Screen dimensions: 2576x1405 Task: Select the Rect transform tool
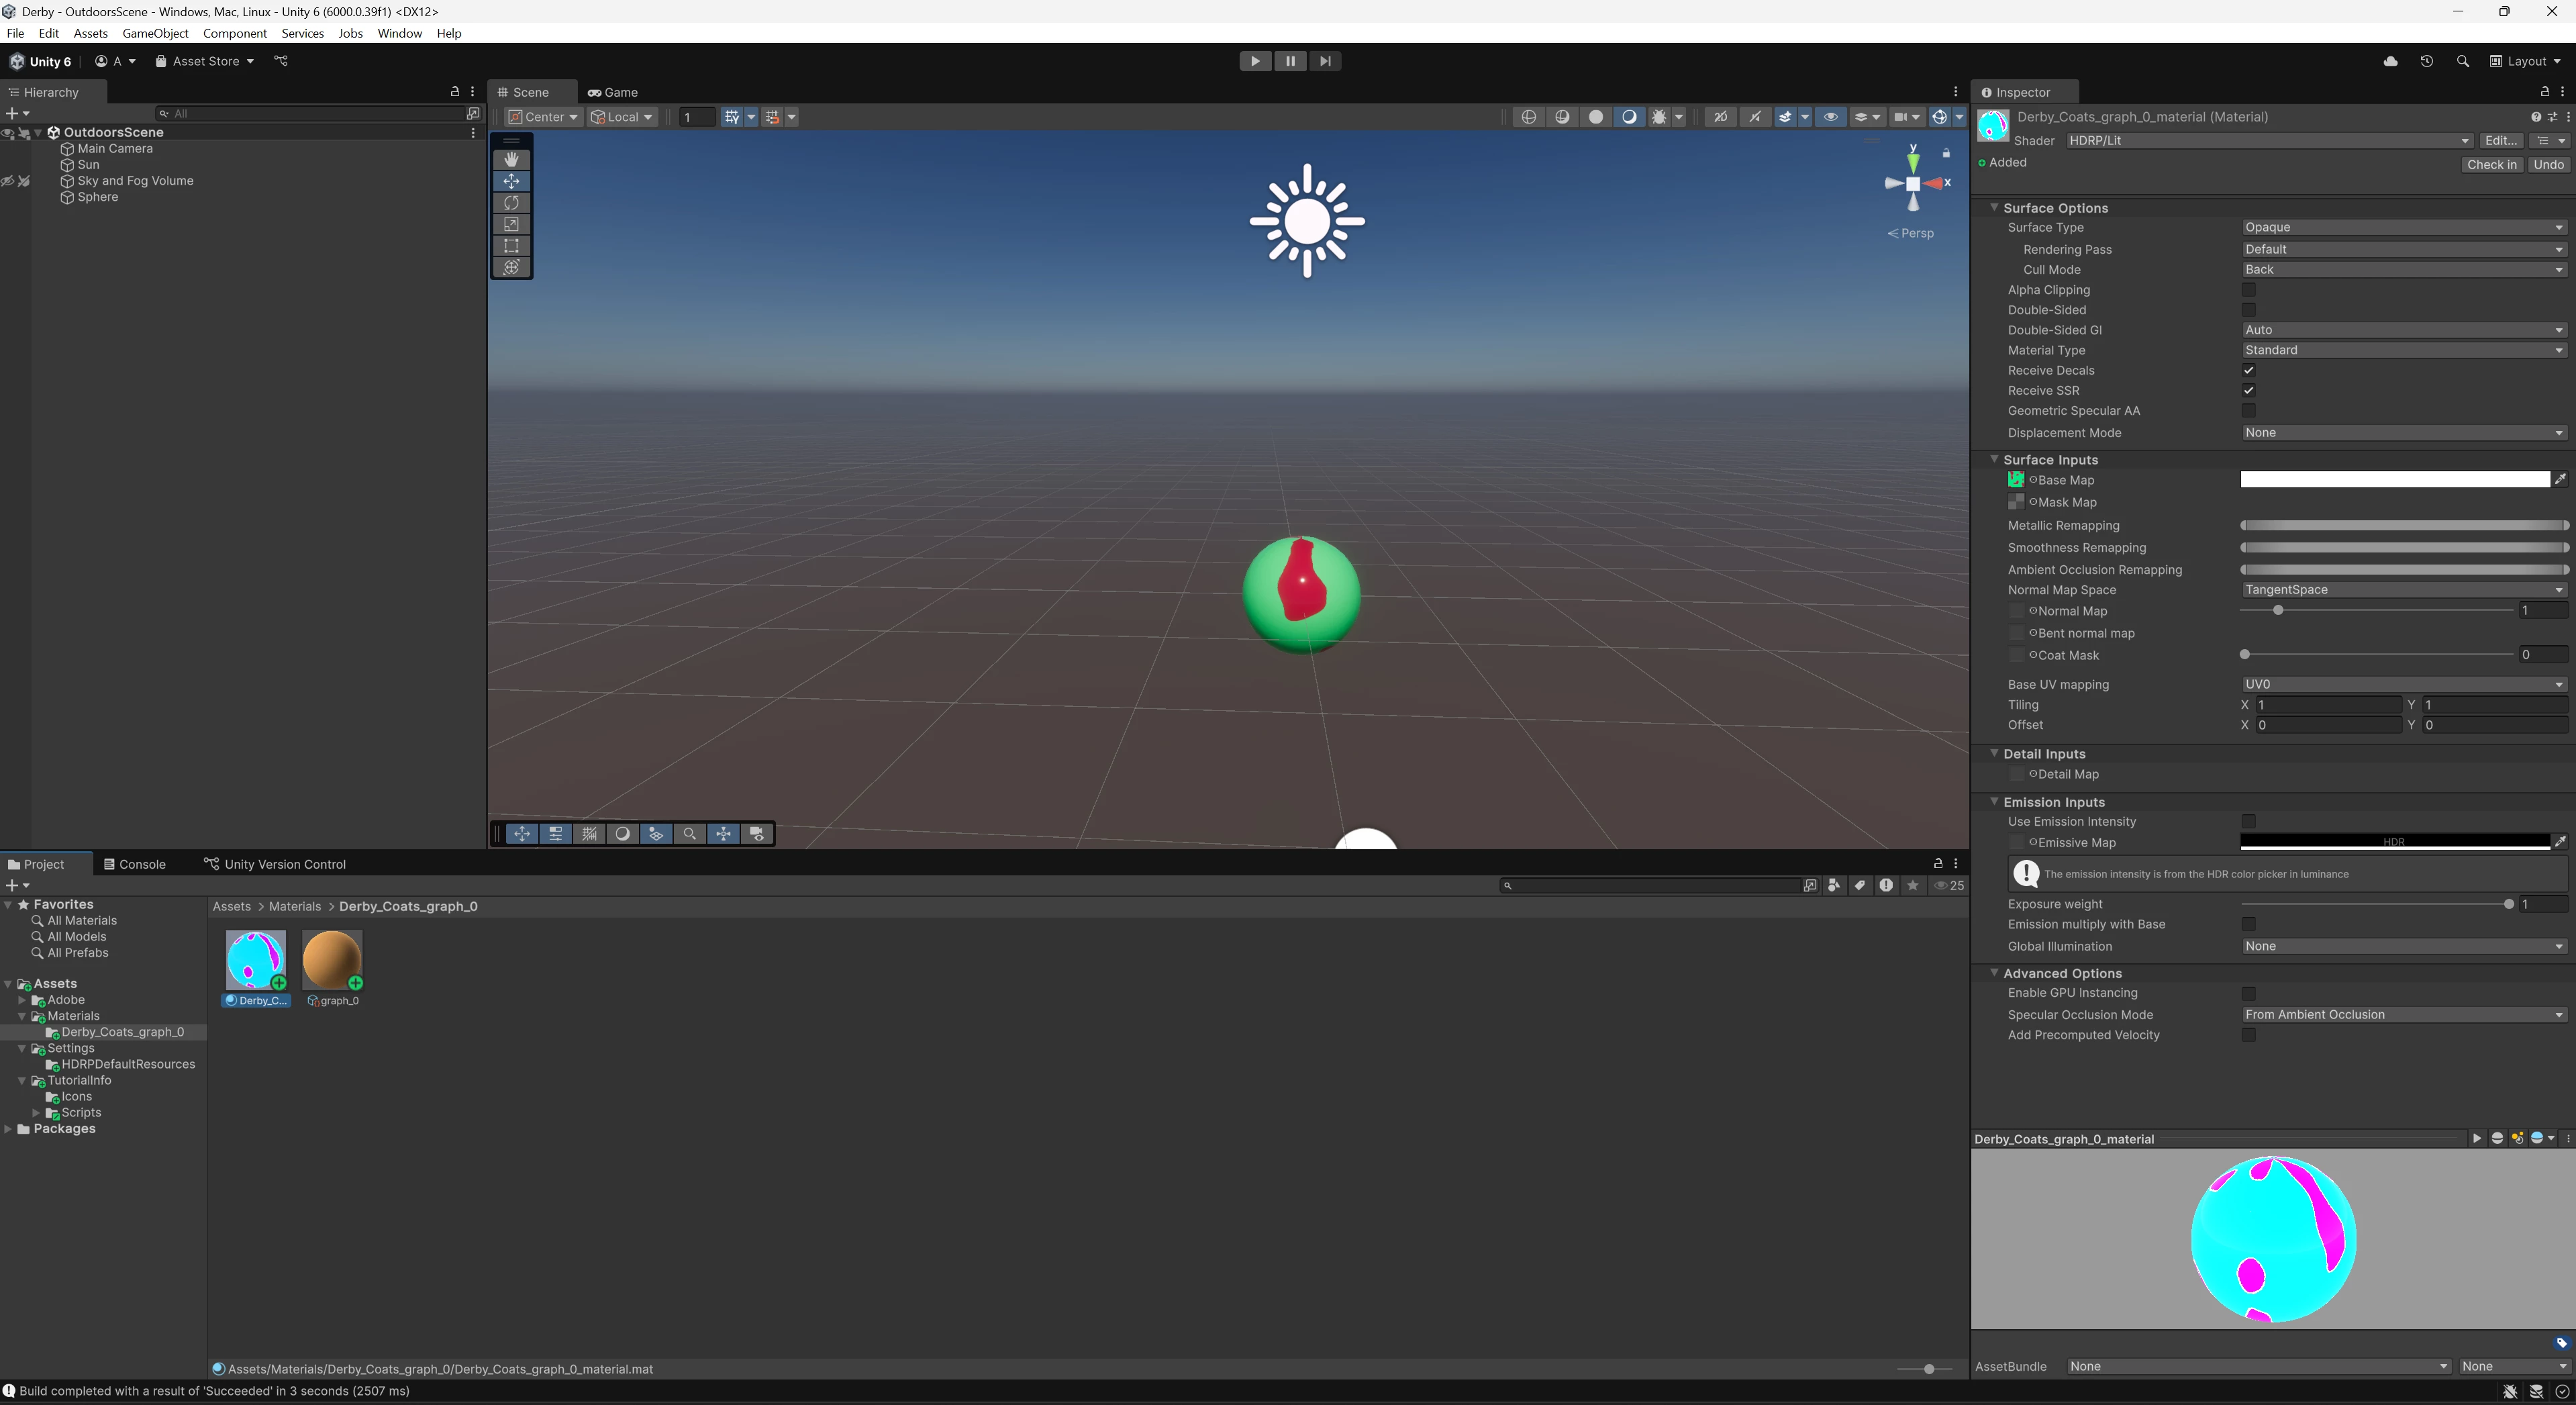point(511,246)
